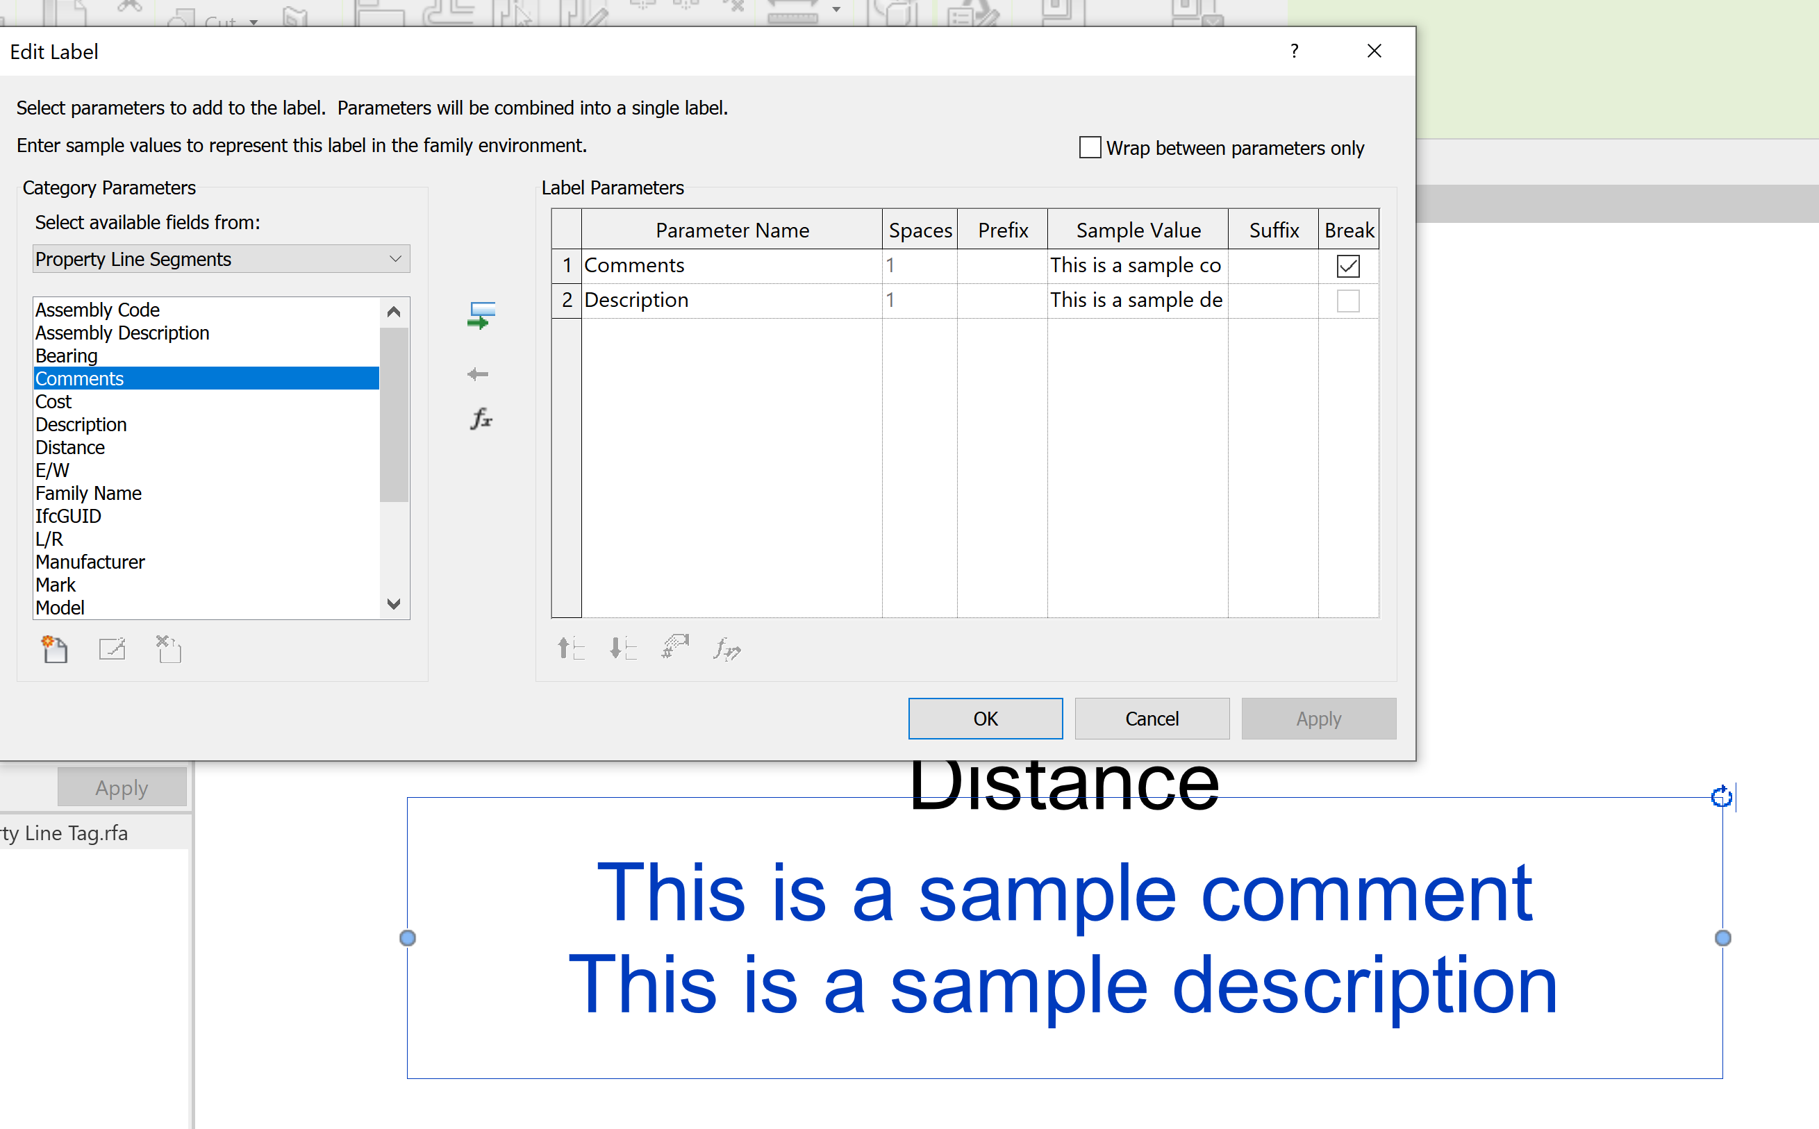Select Distance in the fields list
The width and height of the screenshot is (1819, 1129).
[69, 446]
